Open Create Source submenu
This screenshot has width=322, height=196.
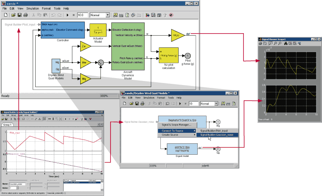[177, 135]
